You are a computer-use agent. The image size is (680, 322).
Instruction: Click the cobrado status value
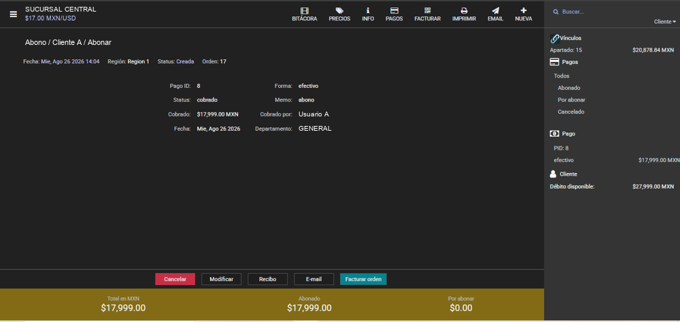(x=207, y=100)
